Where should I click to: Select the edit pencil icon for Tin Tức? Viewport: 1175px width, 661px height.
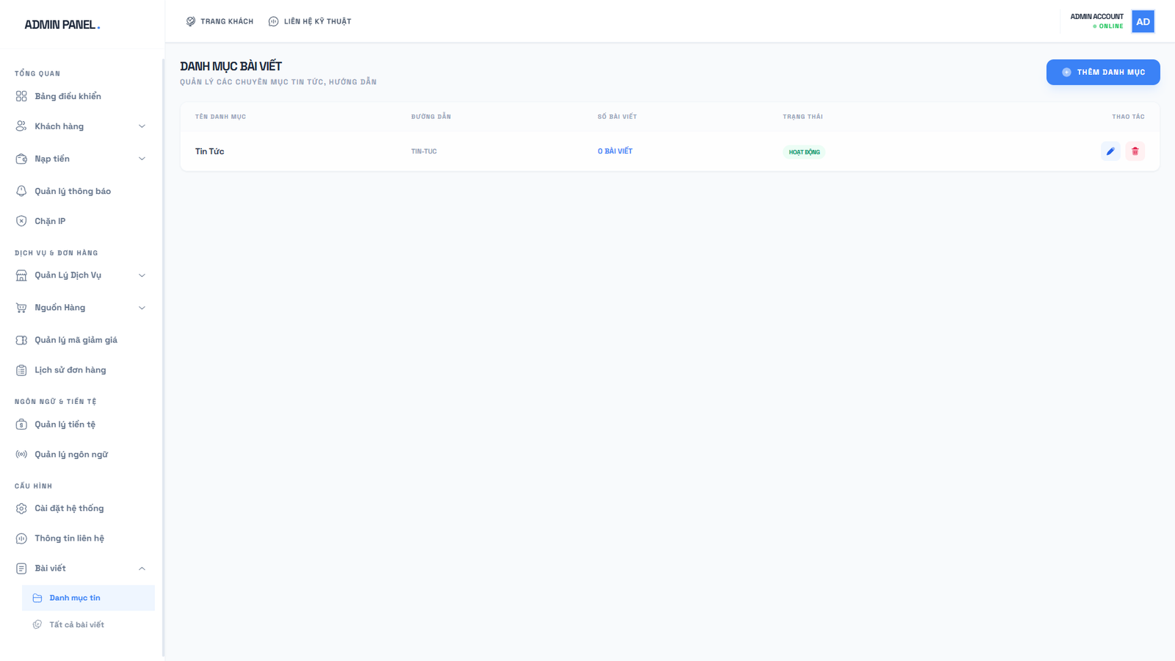[x=1110, y=151]
